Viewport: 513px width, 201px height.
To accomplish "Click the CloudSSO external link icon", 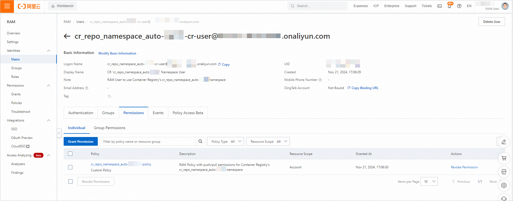I will coord(28,147).
